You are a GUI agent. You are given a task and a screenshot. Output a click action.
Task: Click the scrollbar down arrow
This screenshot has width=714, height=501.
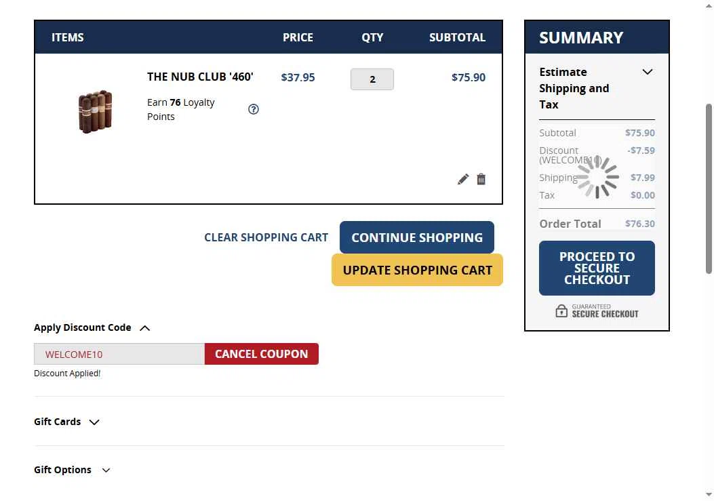tap(709, 495)
